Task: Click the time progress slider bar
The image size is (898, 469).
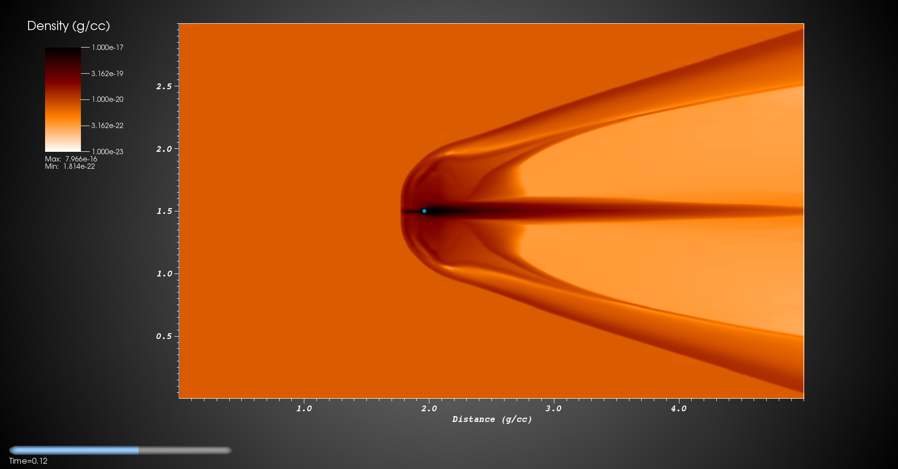Action: (121, 450)
